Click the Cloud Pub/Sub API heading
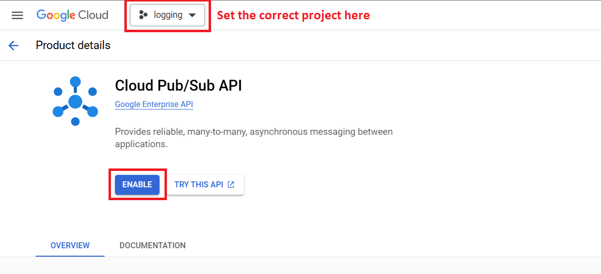Viewport: 601px width, 274px height. click(178, 86)
